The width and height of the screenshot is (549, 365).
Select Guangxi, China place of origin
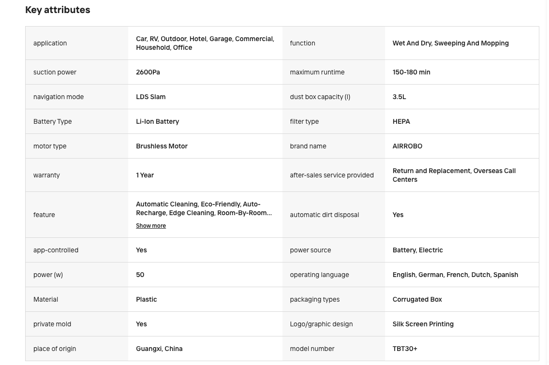[159, 349]
